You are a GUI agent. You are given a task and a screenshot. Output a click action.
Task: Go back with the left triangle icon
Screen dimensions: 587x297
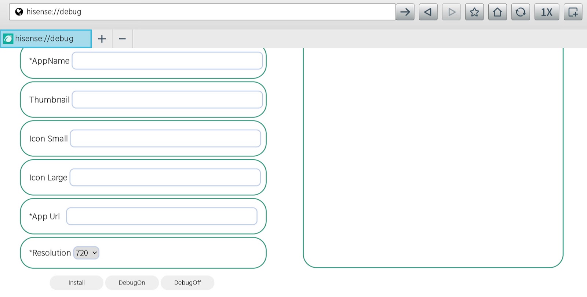point(428,12)
